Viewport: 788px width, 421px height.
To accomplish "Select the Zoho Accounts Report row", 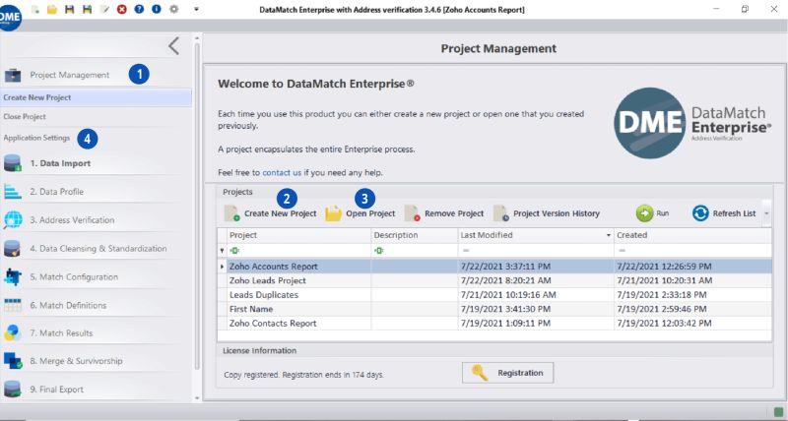I will pyautogui.click(x=495, y=267).
